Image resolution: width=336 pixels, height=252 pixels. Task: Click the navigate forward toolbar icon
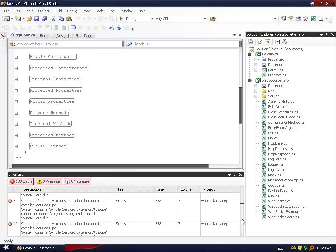coord(118,28)
